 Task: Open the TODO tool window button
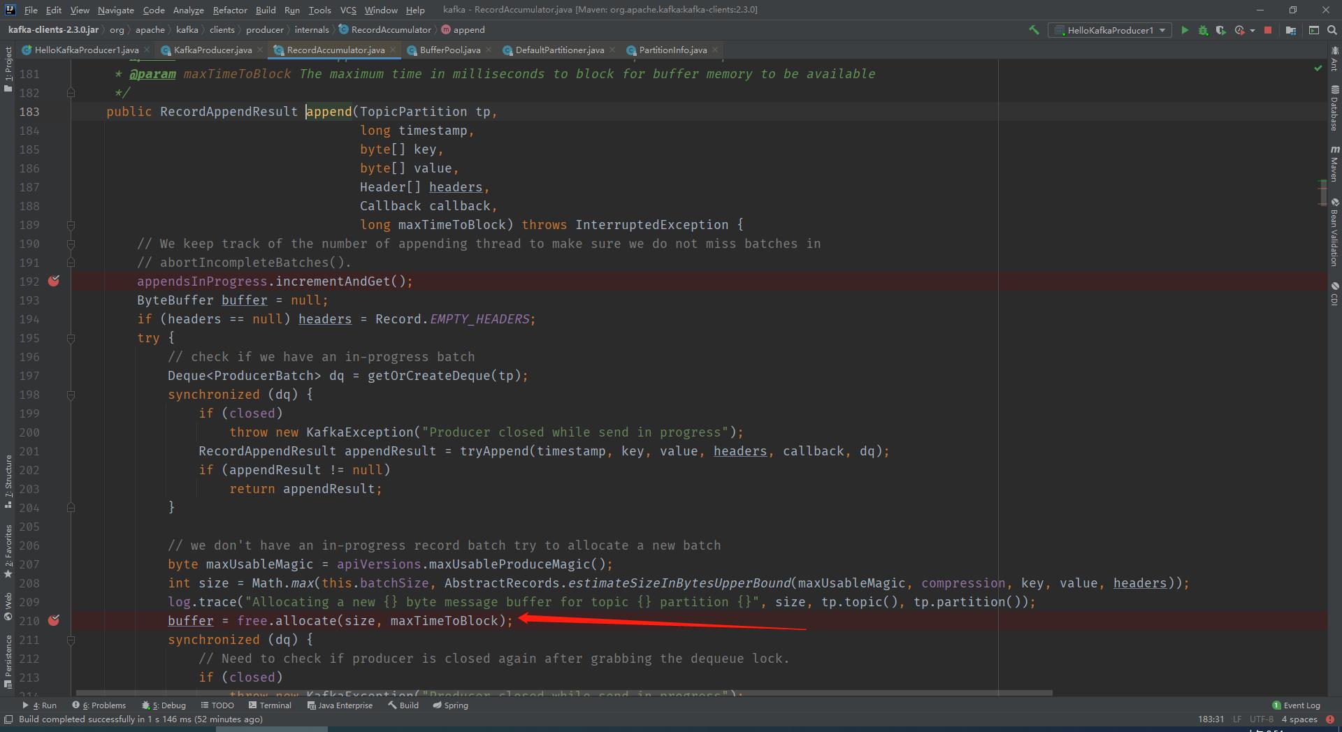coord(217,705)
